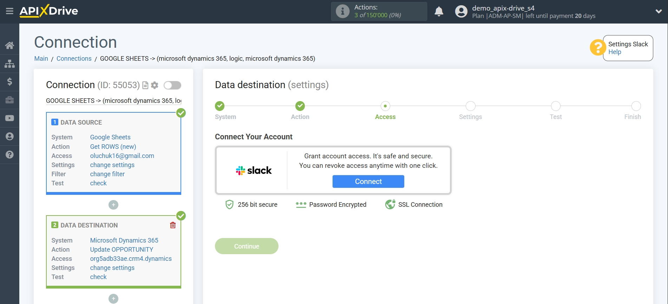Viewport: 668px width, 304px height.
Task: Click the user avatar icon
Action: point(461,12)
